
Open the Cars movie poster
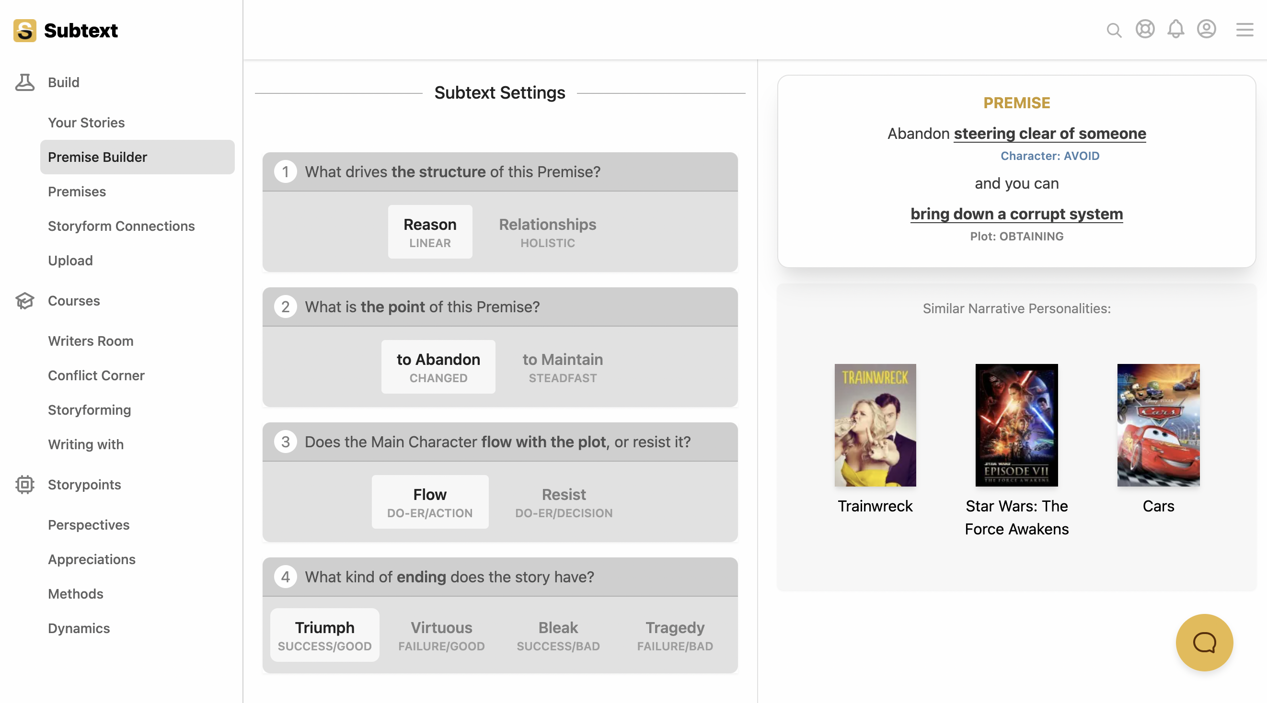[1158, 425]
